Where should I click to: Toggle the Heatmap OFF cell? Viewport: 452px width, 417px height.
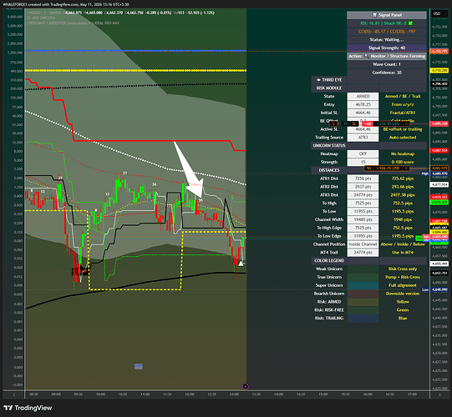pos(363,153)
